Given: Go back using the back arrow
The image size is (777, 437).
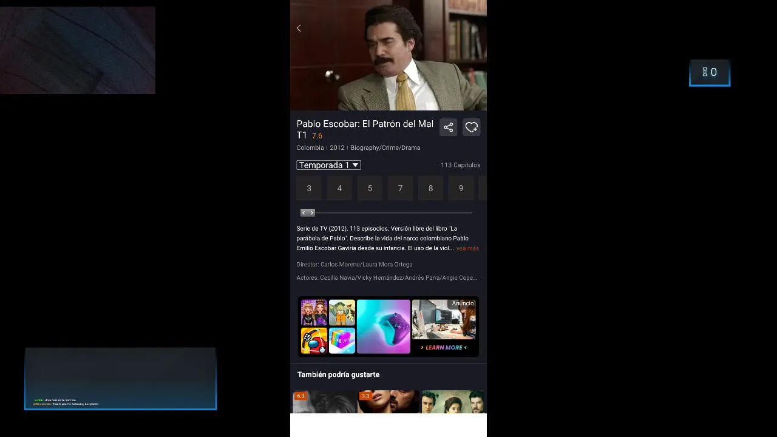Looking at the screenshot, I should pos(299,29).
